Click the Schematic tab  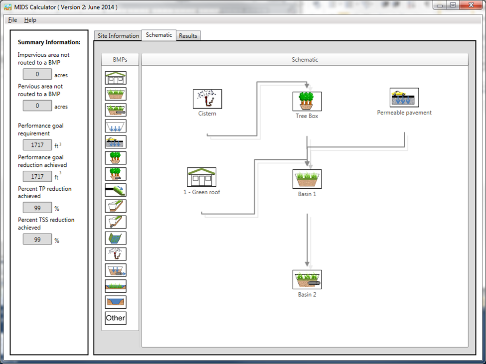pos(159,35)
